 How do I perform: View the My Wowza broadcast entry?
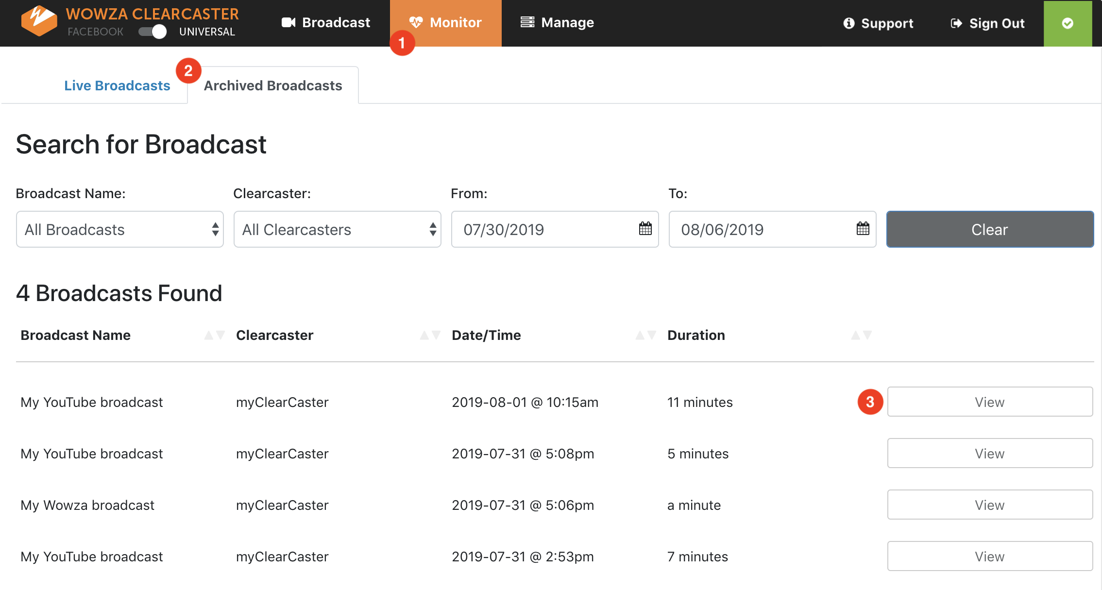click(989, 505)
